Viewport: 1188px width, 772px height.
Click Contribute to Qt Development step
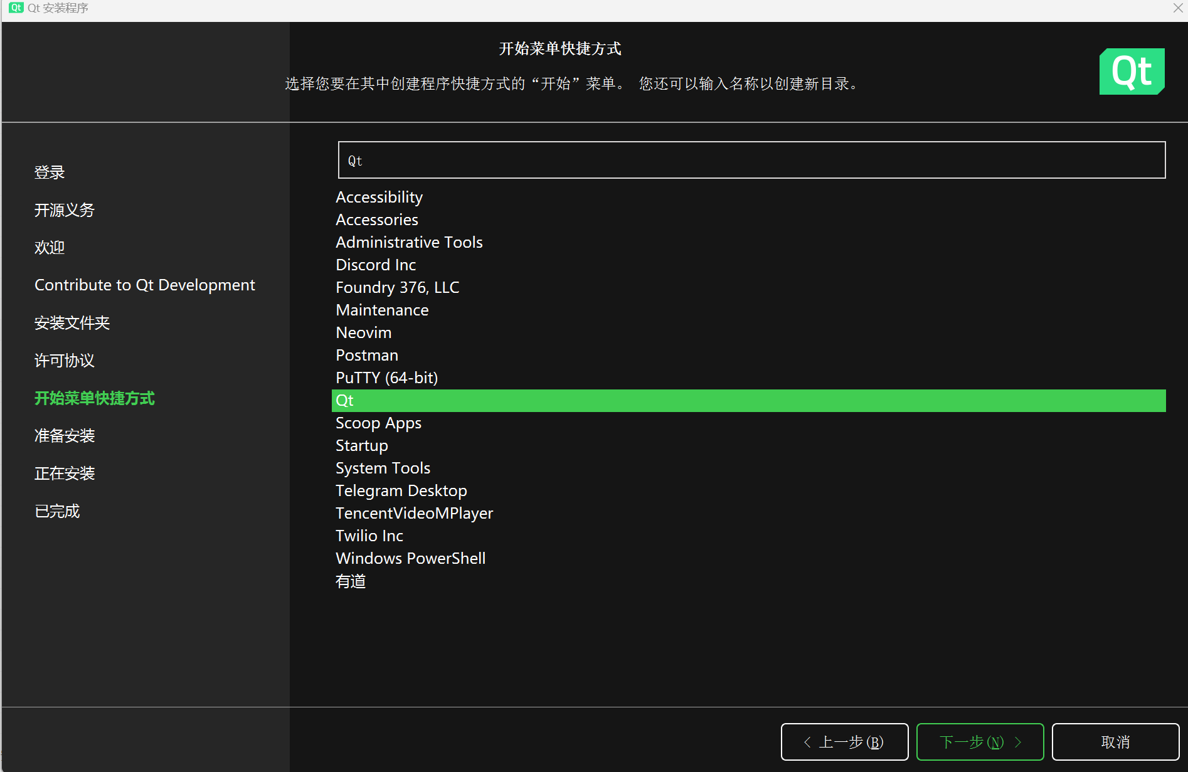coord(145,285)
